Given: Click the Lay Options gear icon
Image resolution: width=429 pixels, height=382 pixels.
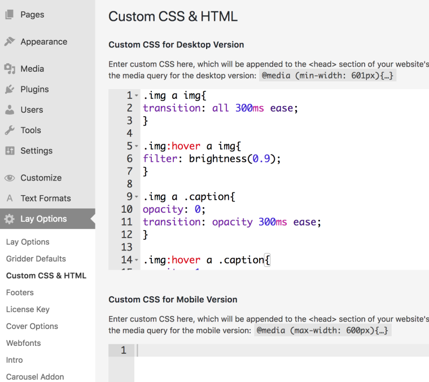Looking at the screenshot, I should [x=10, y=219].
